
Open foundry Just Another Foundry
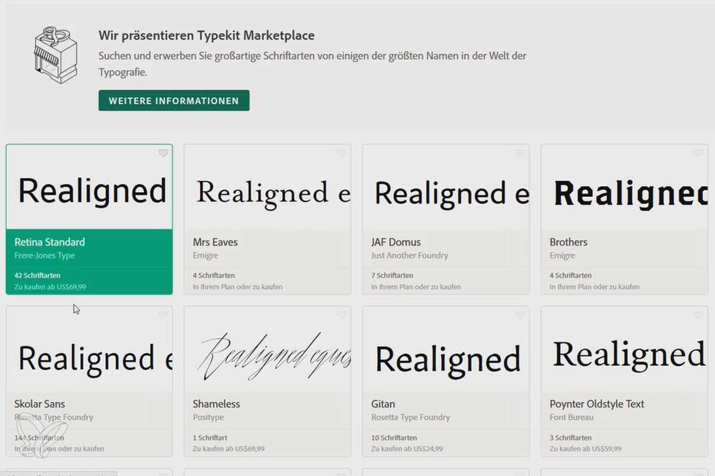(x=409, y=255)
